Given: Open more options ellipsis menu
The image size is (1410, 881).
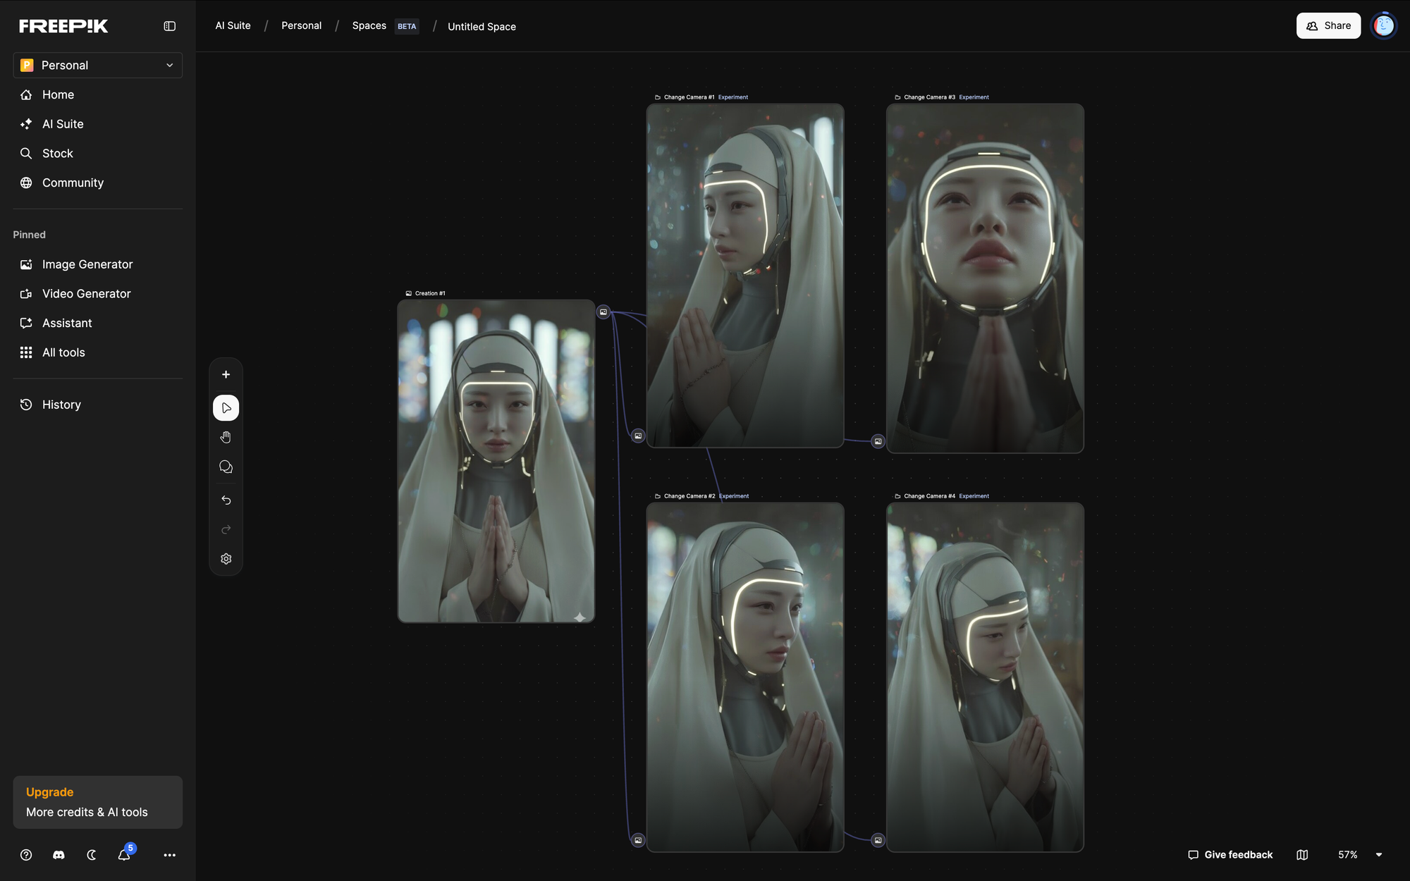Looking at the screenshot, I should [169, 855].
